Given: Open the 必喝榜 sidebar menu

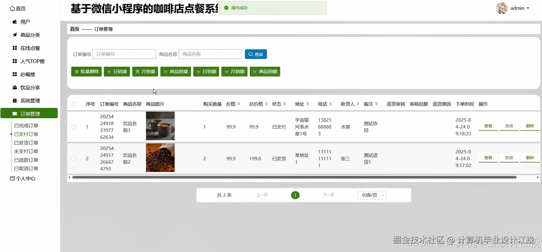Looking at the screenshot, I should pos(24,74).
